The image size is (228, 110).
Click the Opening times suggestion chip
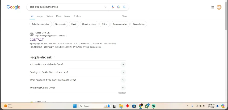pos(89,24)
